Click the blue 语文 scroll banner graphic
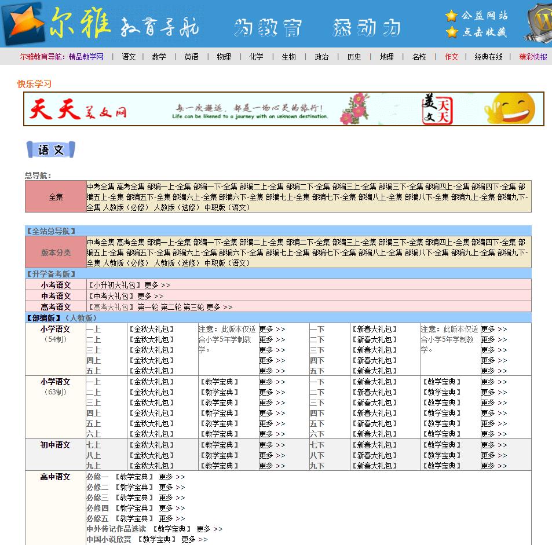Viewport: 552px width, 545px height. 50,149
